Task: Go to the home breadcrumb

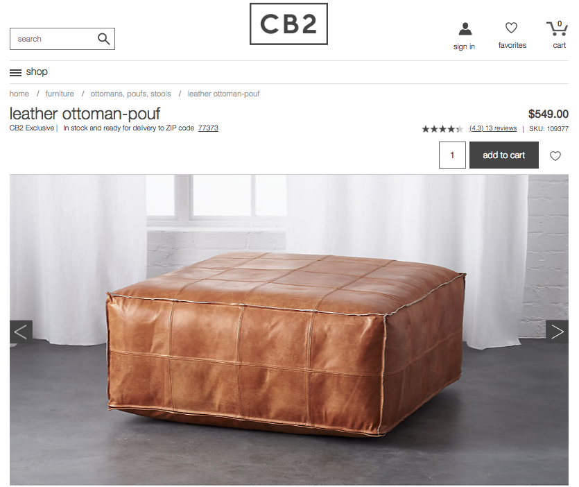Action: pos(19,94)
